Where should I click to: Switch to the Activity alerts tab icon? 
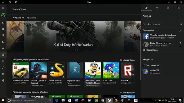pyautogui.click(x=179, y=8)
